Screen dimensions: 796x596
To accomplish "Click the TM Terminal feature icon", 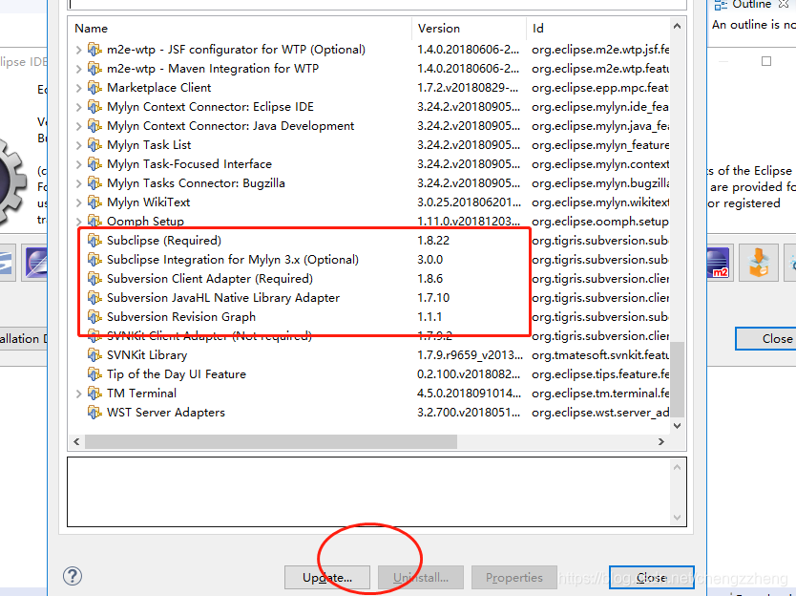I will [x=94, y=394].
